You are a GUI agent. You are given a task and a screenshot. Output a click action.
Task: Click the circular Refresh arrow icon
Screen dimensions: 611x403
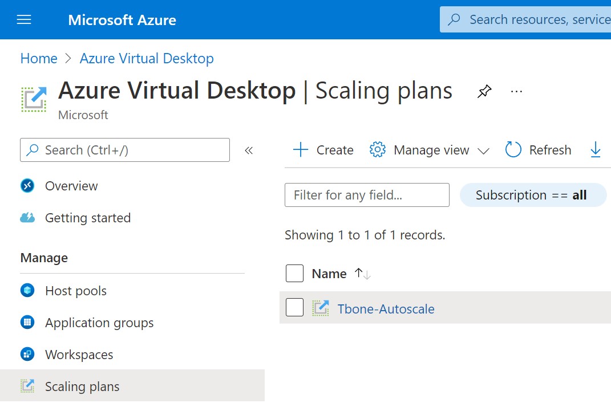pyautogui.click(x=513, y=149)
